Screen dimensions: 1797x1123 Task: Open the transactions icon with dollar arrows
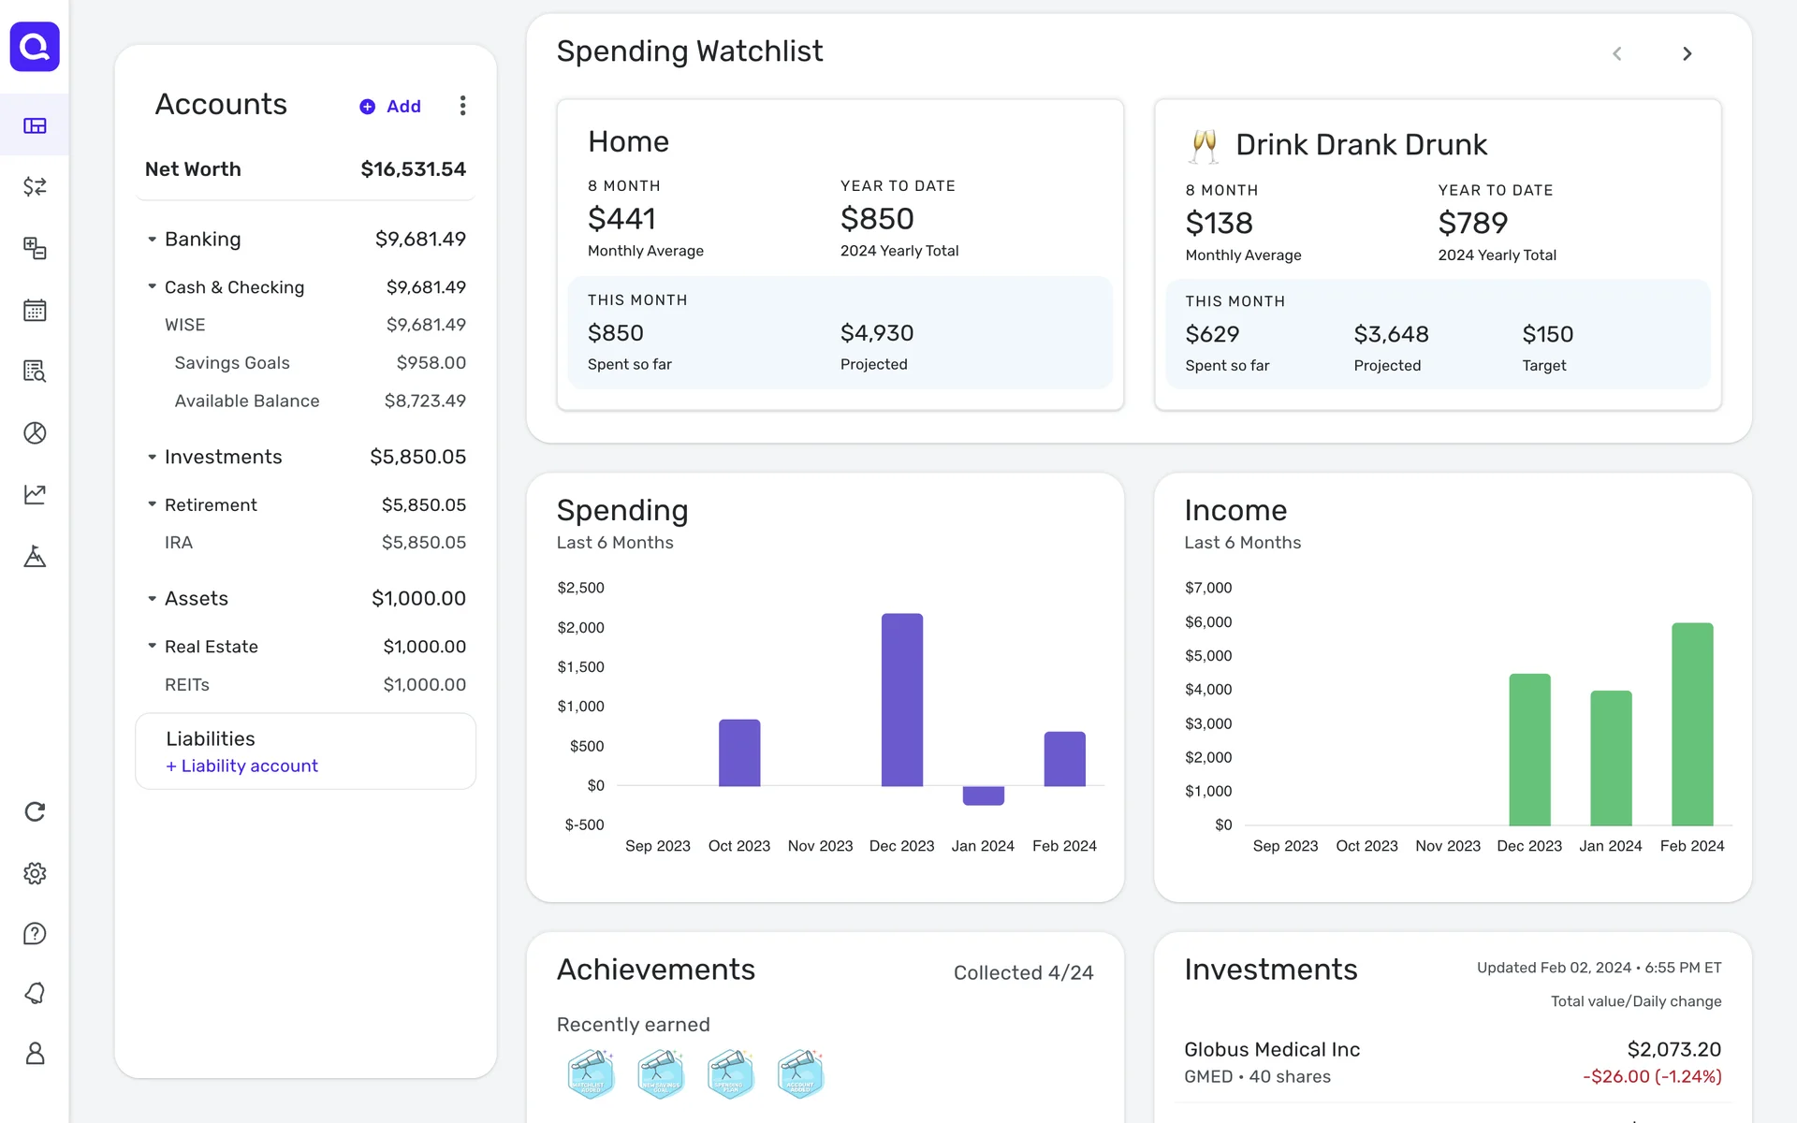click(35, 186)
